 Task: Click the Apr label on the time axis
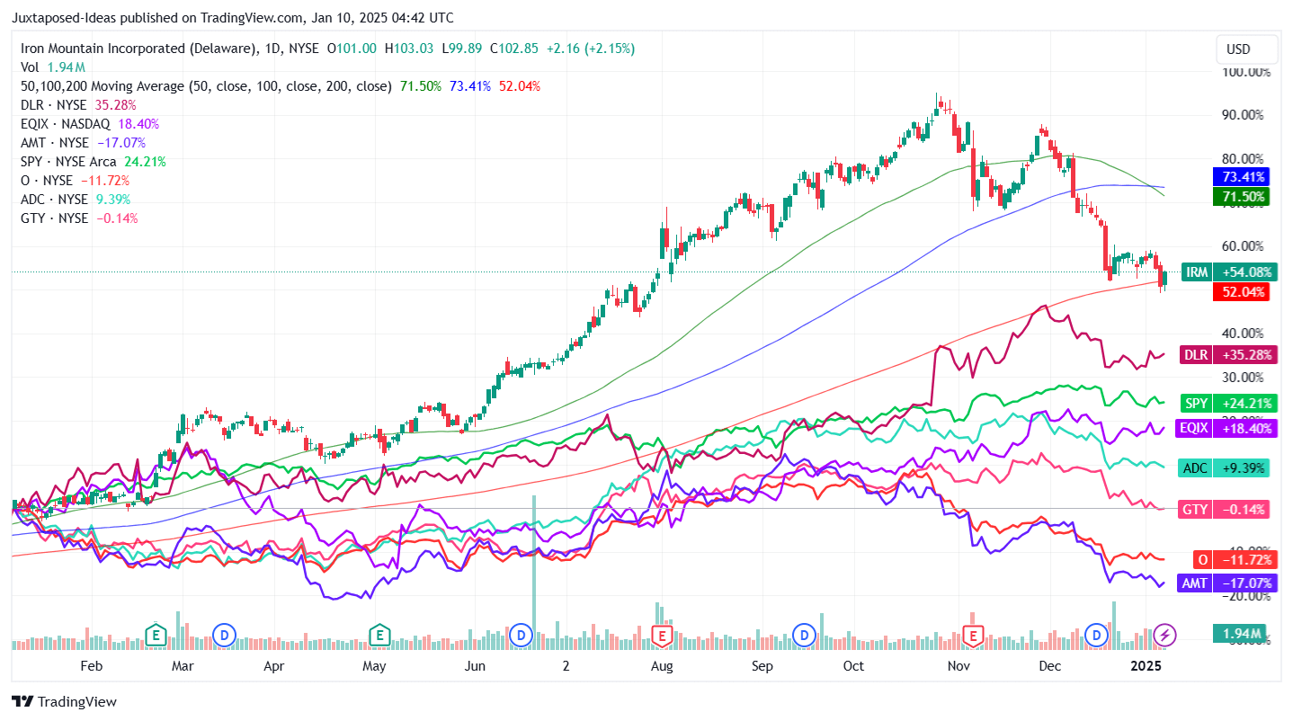[274, 666]
